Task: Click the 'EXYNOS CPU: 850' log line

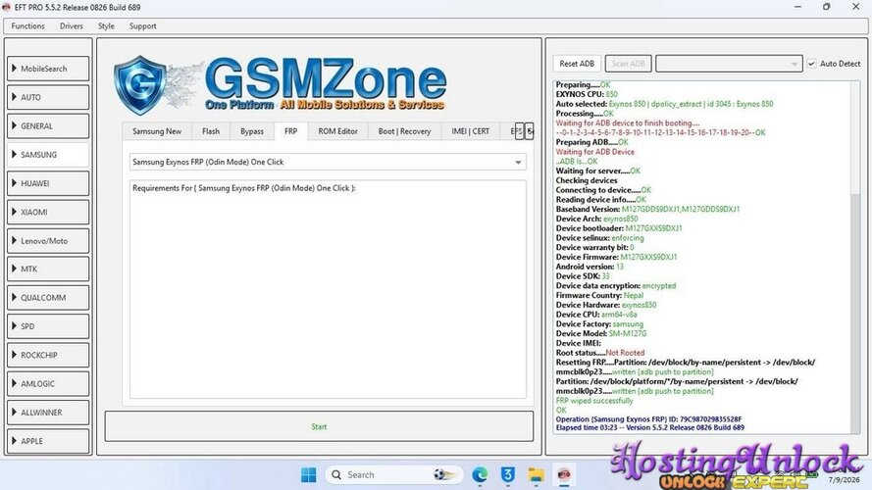Action: pos(587,94)
